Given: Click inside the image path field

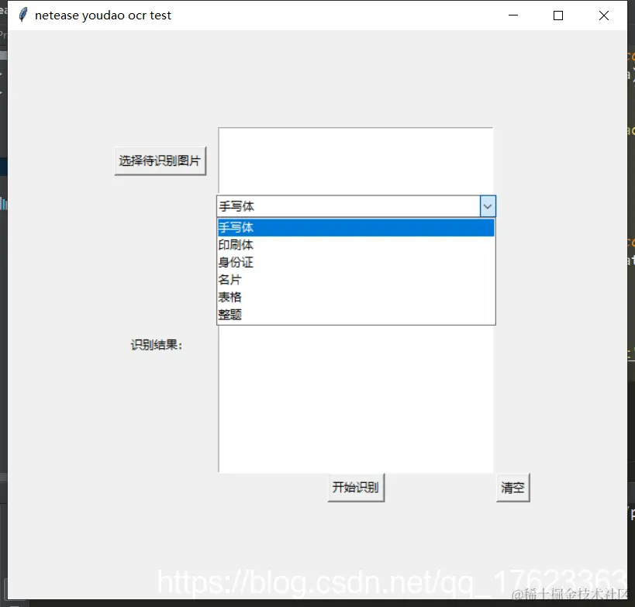Looking at the screenshot, I should click(x=355, y=159).
